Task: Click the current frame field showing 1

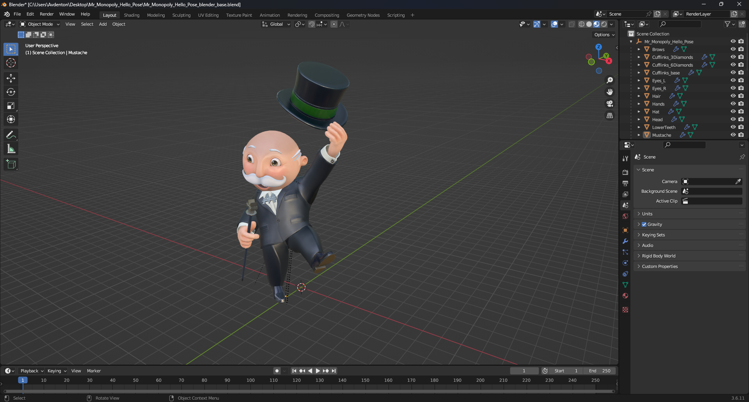Action: point(524,371)
